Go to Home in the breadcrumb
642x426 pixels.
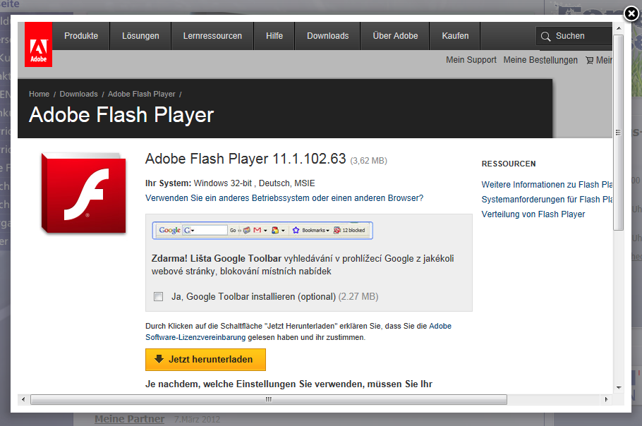coord(39,94)
